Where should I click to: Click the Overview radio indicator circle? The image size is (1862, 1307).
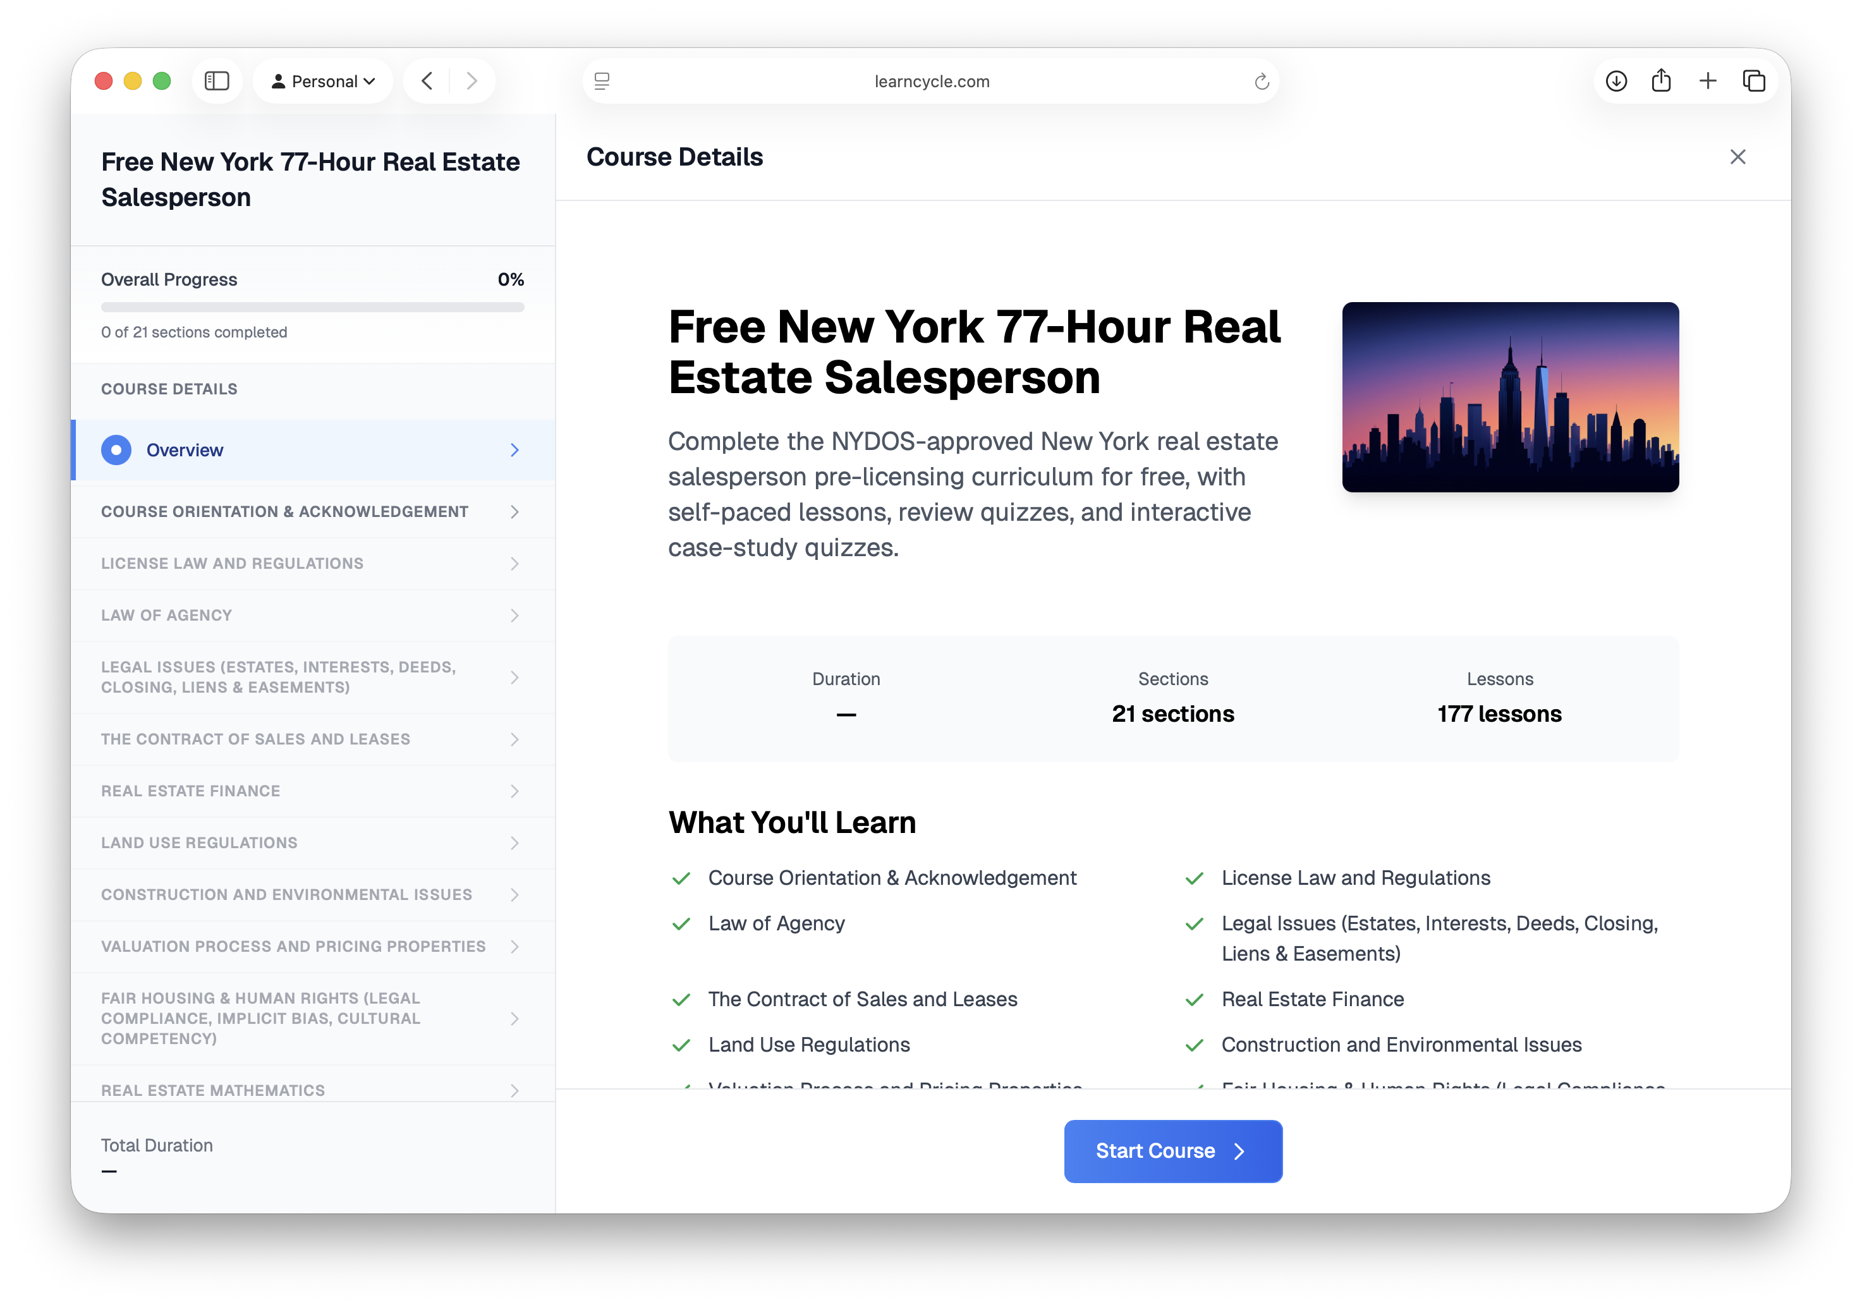pos(116,450)
